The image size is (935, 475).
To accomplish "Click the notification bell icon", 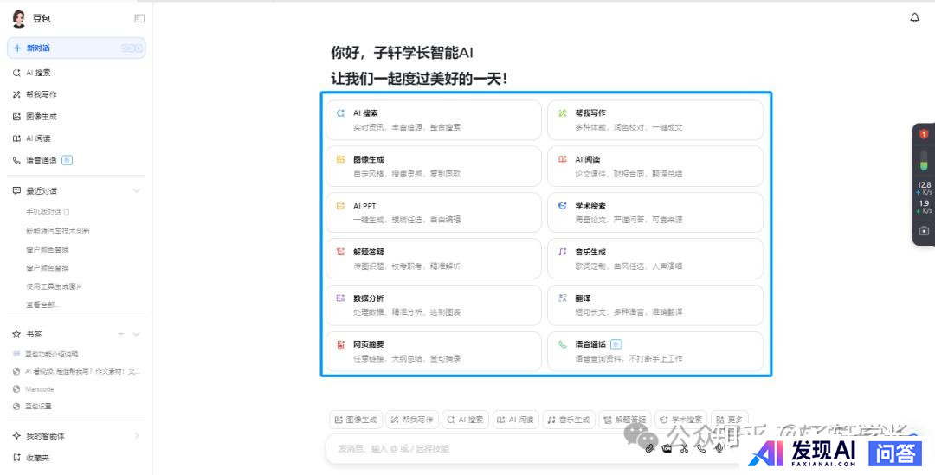I will pyautogui.click(x=915, y=18).
